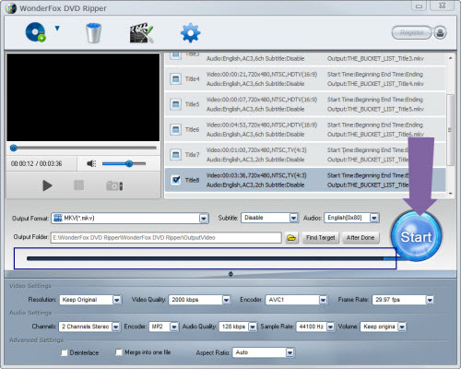Browse output folder with the yellow folder icon
This screenshot has width=461, height=369.
click(291, 238)
